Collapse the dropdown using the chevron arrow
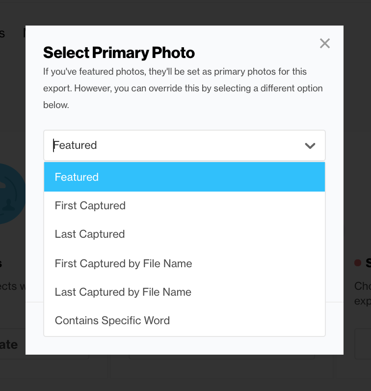 [310, 146]
